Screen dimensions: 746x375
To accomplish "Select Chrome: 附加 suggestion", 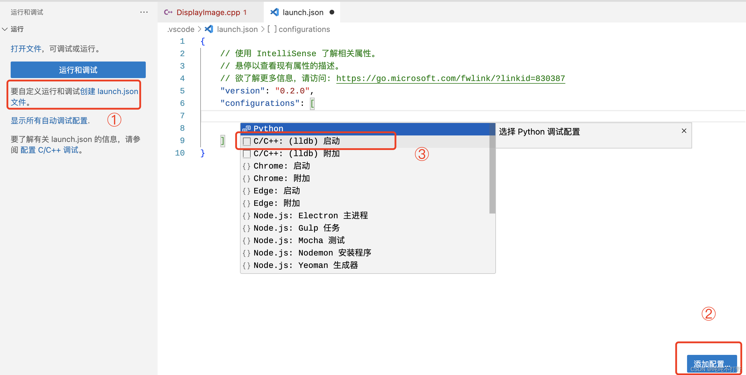I will [365, 178].
